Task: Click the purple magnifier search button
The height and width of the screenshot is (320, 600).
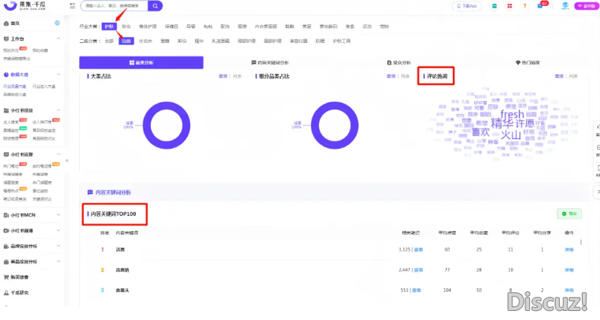Action: [x=155, y=6]
